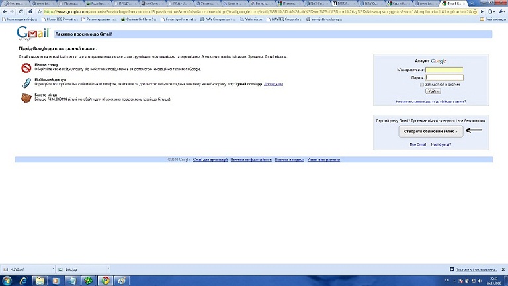The width and height of the screenshot is (508, 286).
Task: Open the Нові функції link
Action: click(441, 144)
